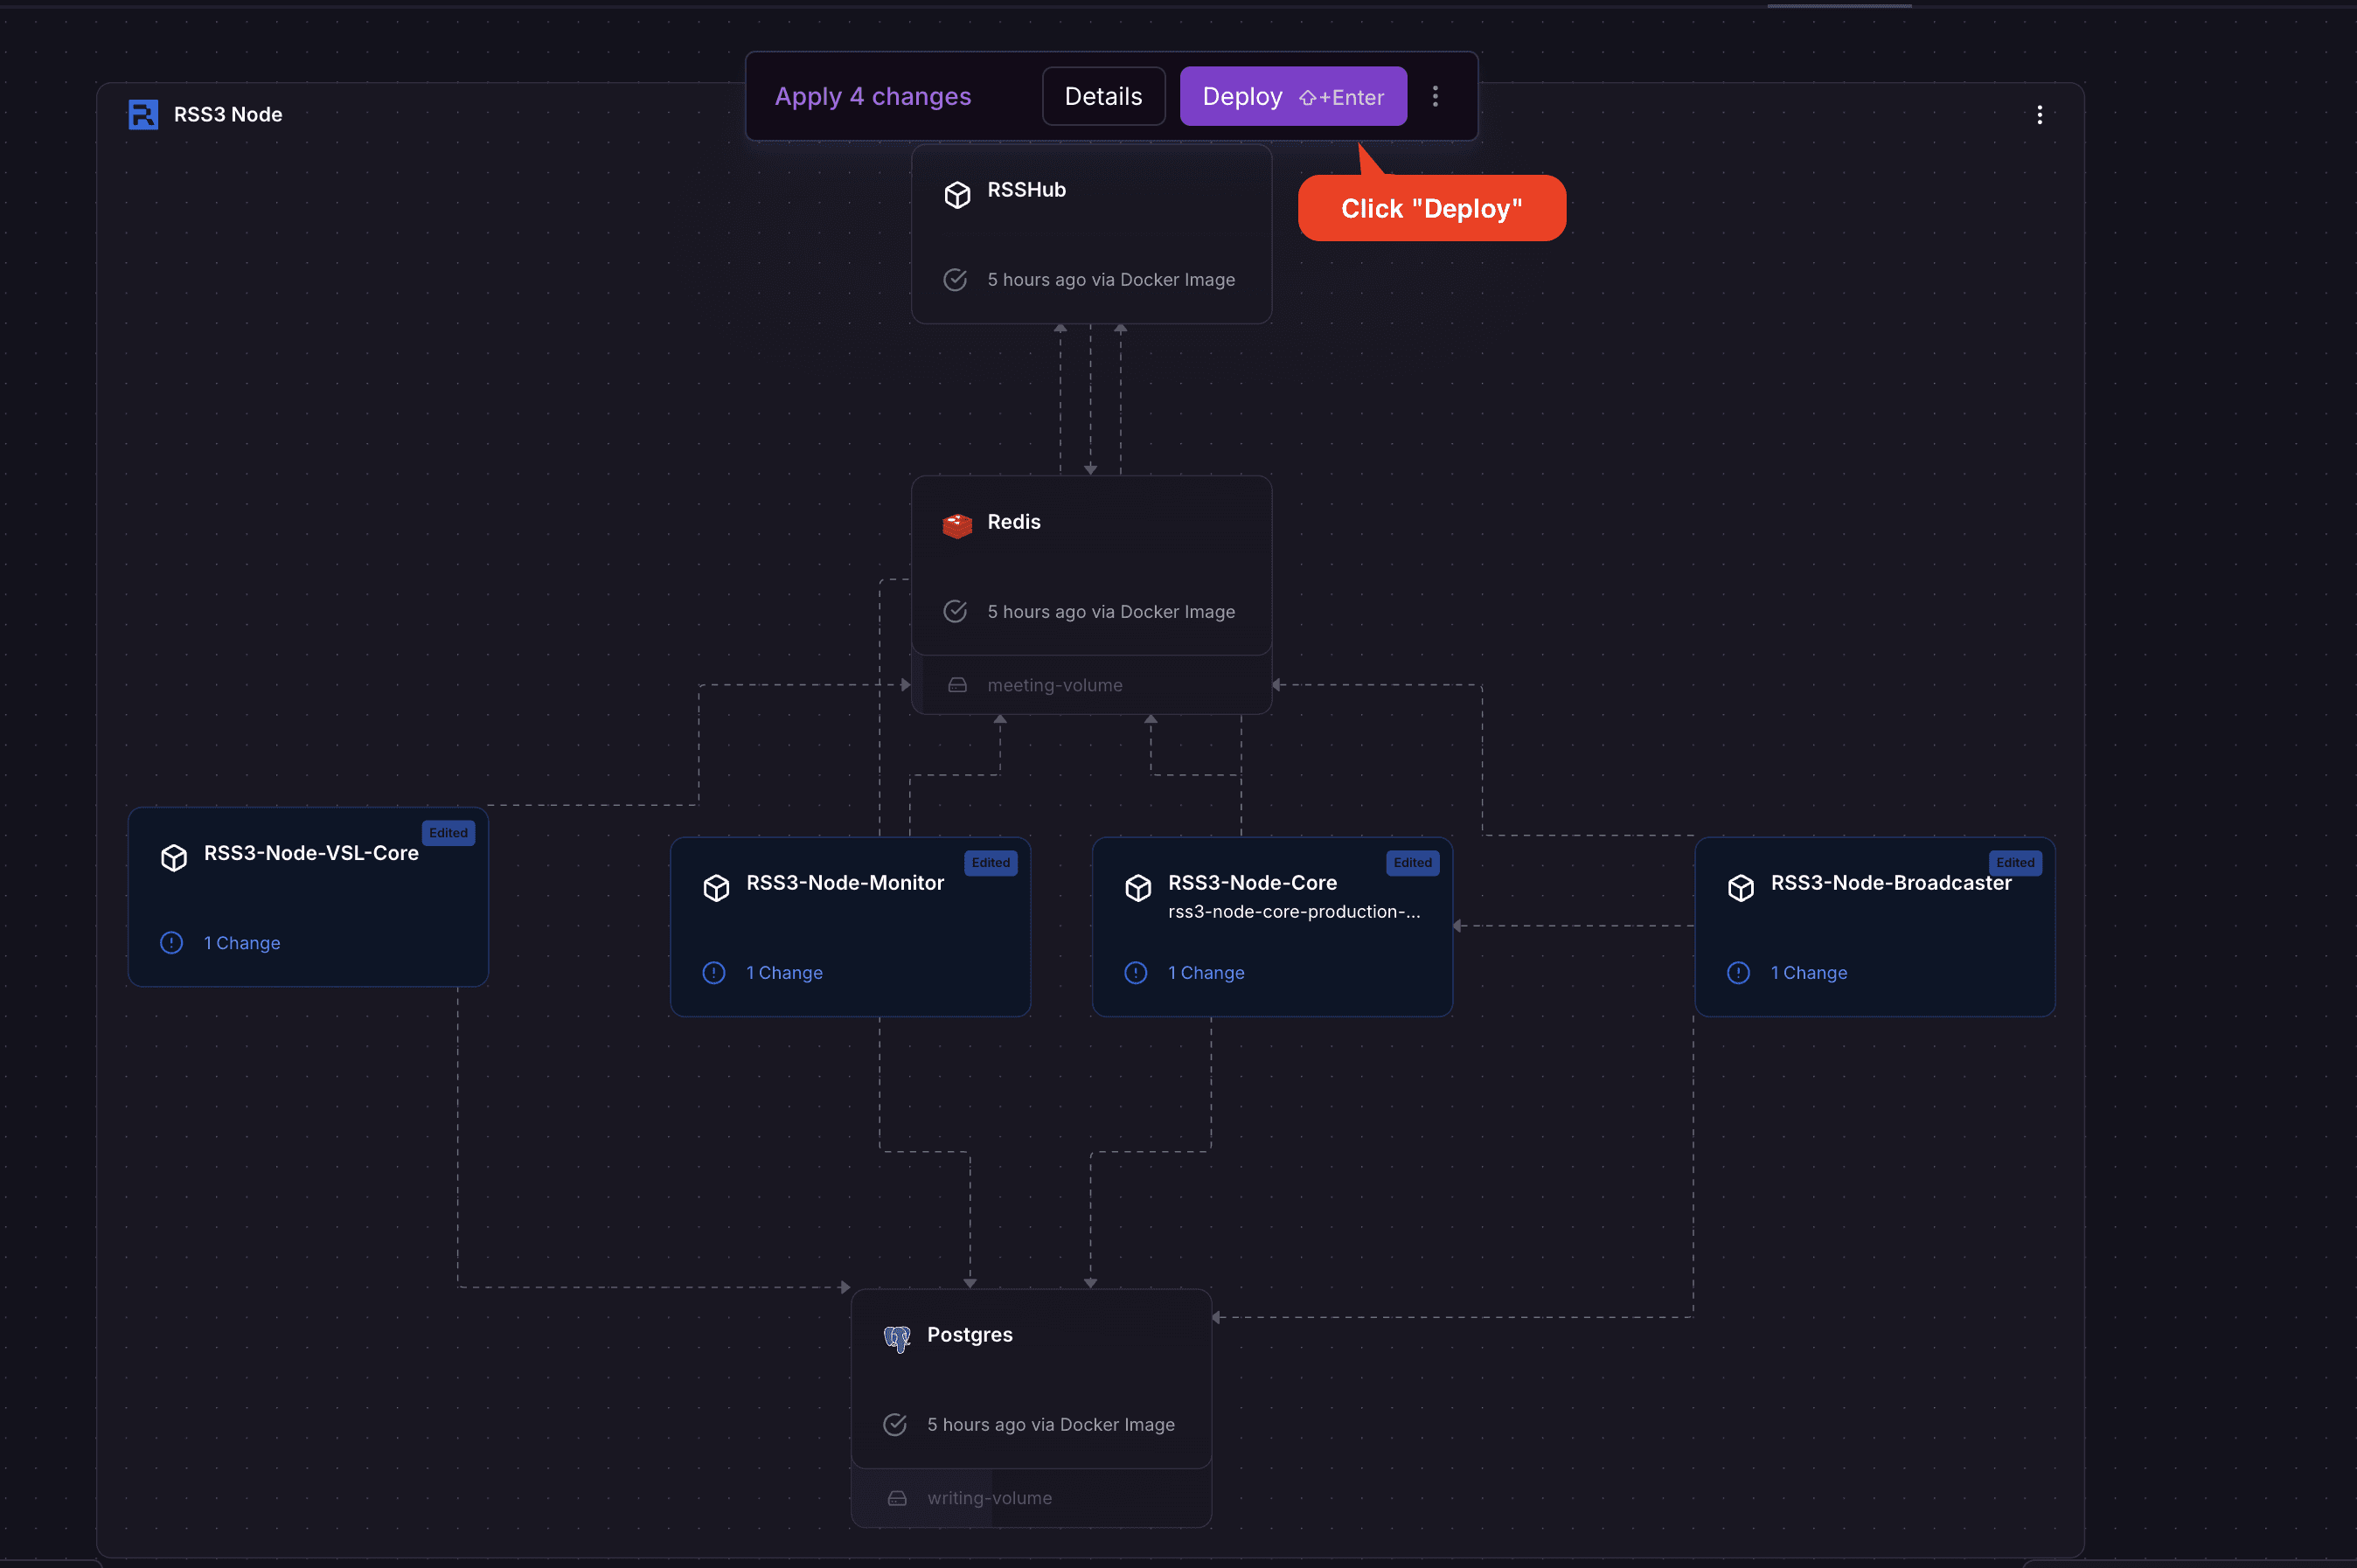Click the alert icon on RSS3-Node-Broadcaster
Viewport: 2357px width, 1568px height.
pos(1739,972)
